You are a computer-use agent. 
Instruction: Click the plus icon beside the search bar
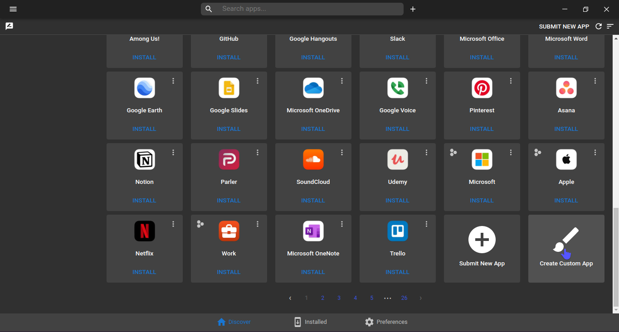pos(413,9)
